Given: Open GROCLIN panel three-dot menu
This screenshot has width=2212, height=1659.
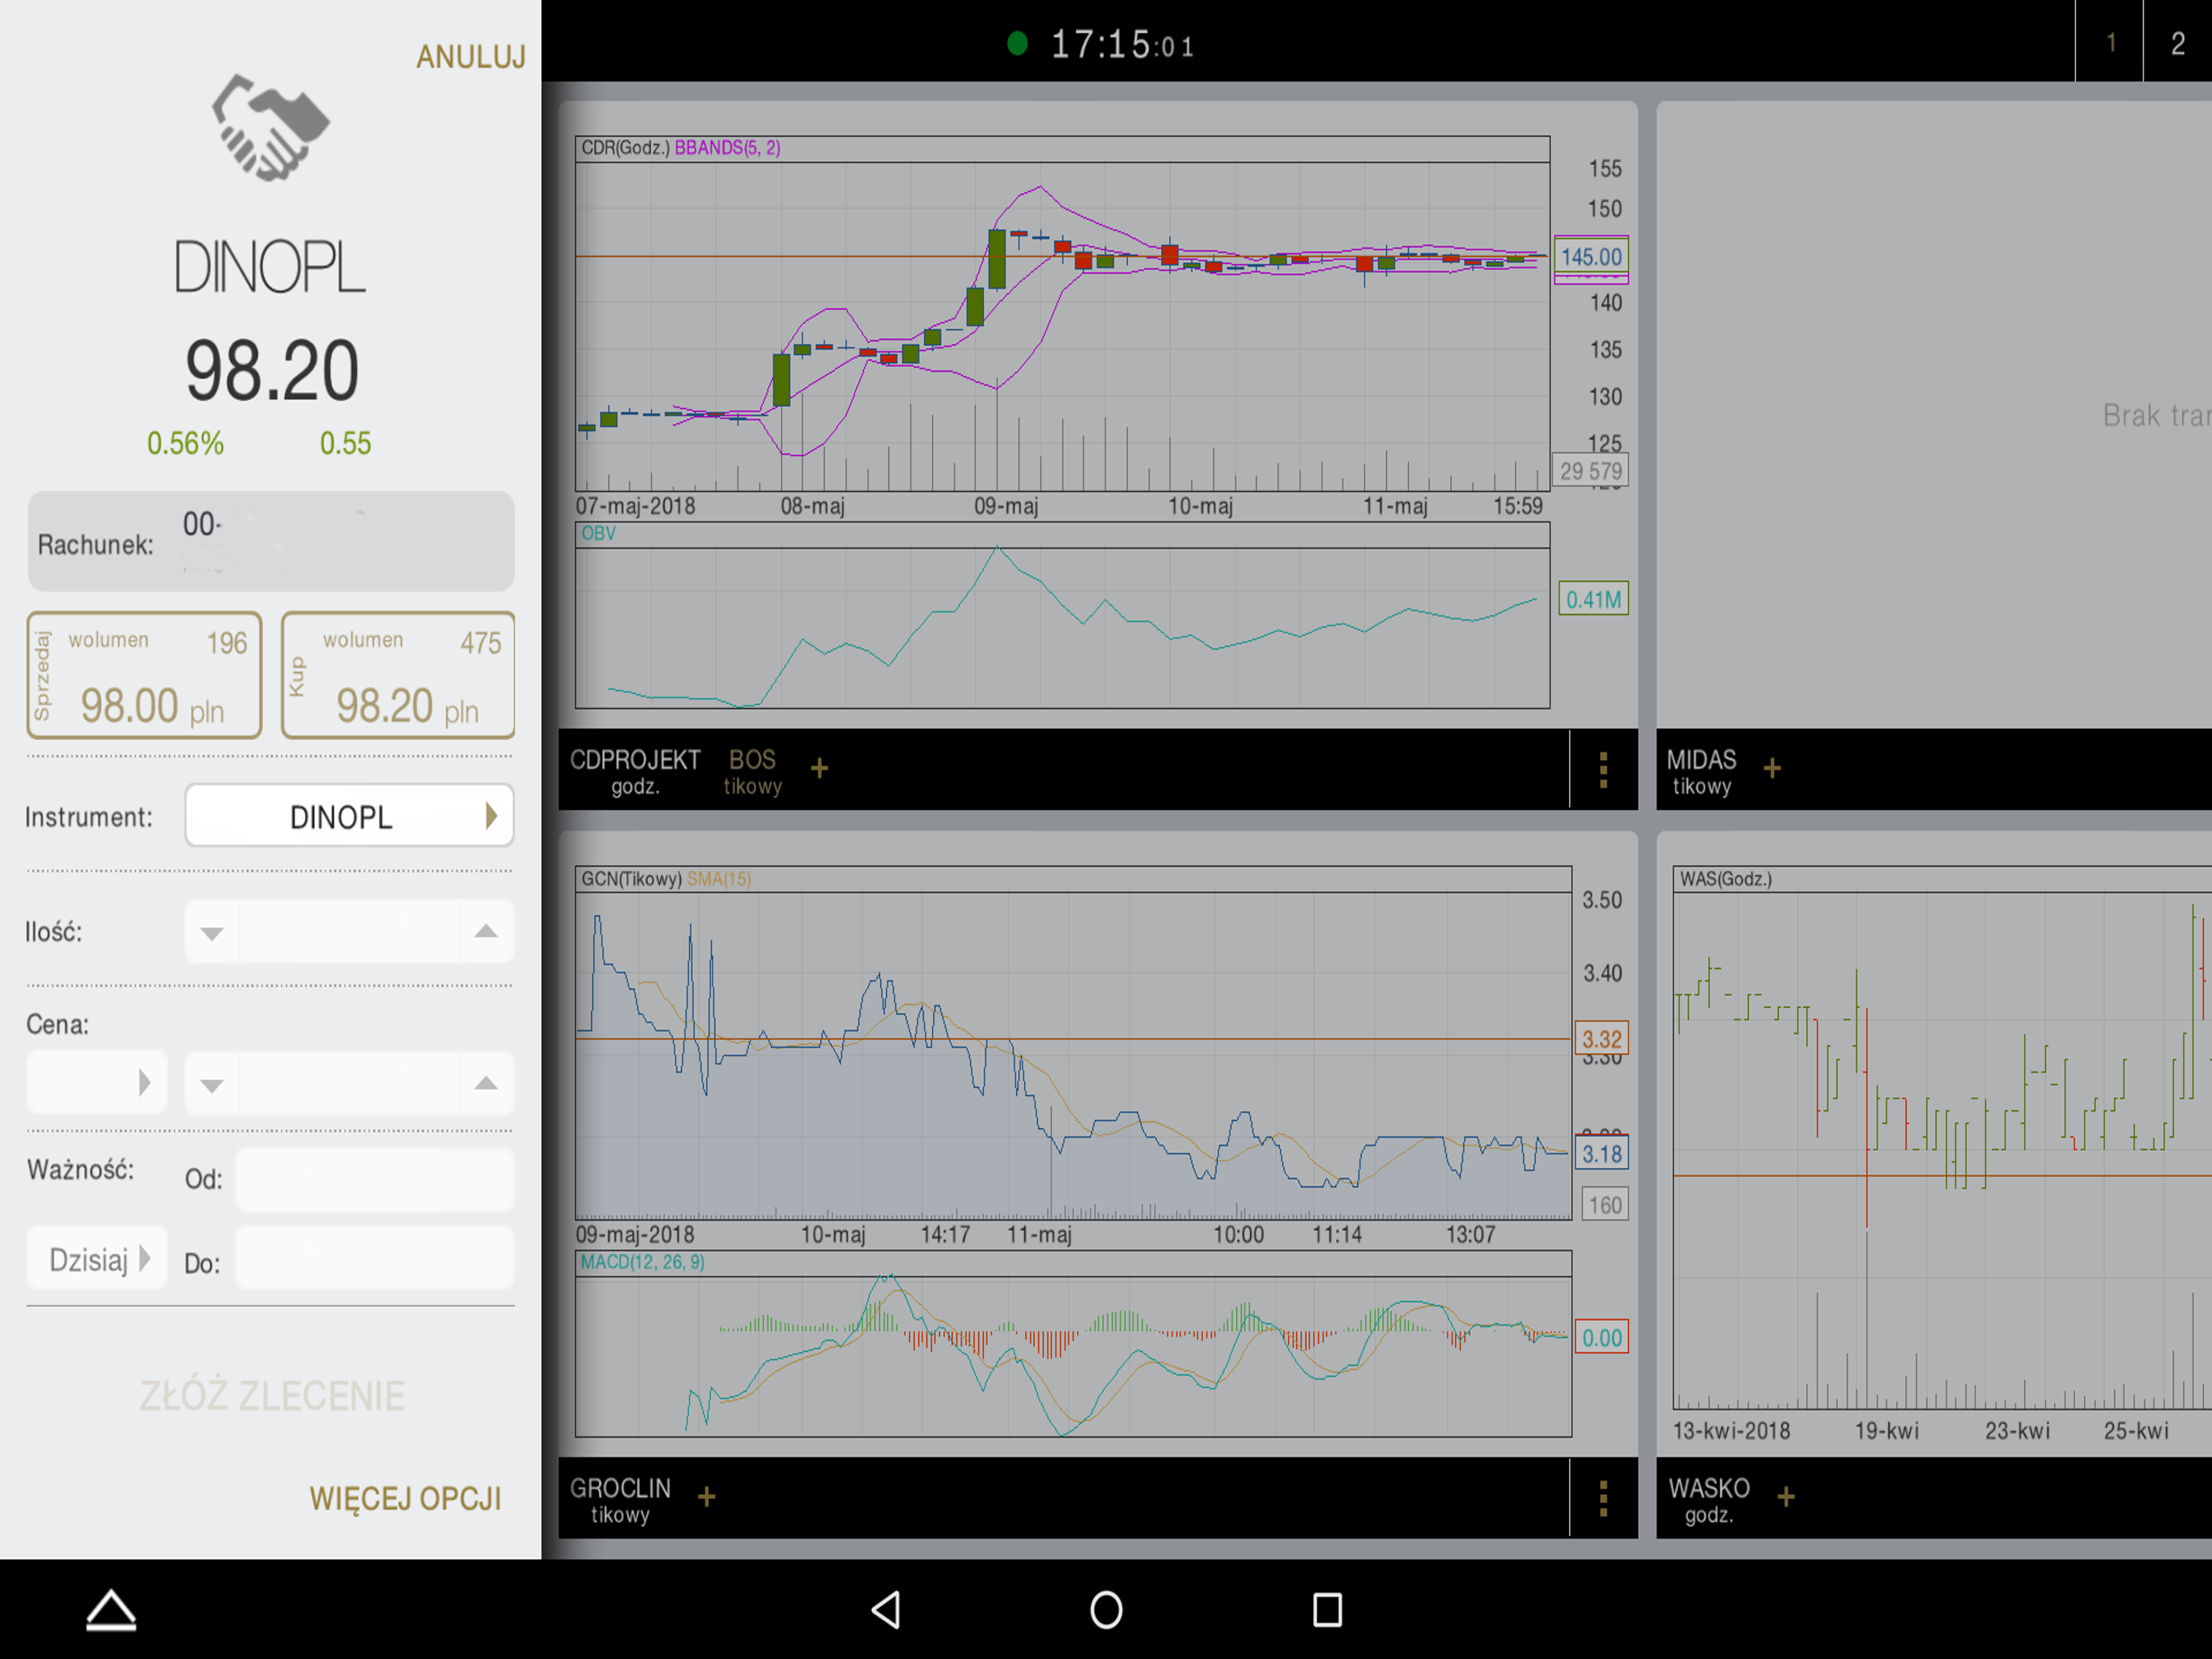Looking at the screenshot, I should pyautogui.click(x=1603, y=1498).
